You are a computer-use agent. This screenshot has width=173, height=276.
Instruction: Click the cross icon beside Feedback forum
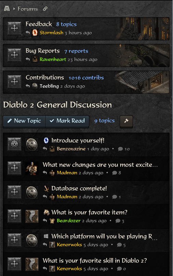point(14,28)
